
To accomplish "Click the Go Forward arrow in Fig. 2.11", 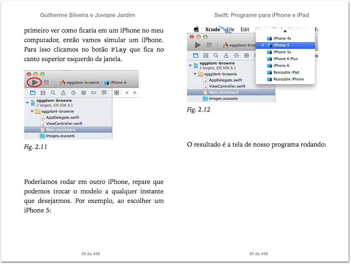I will coord(135,93).
